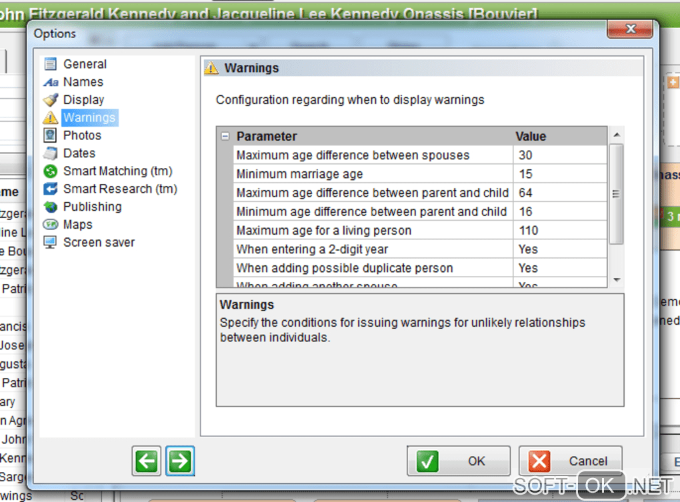Screen dimensions: 680x502
Task: Open the Screen saver settings
Action: tap(99, 242)
